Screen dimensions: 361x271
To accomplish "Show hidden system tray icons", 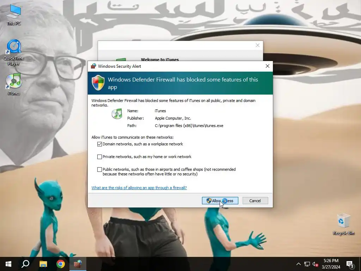I will (298, 264).
